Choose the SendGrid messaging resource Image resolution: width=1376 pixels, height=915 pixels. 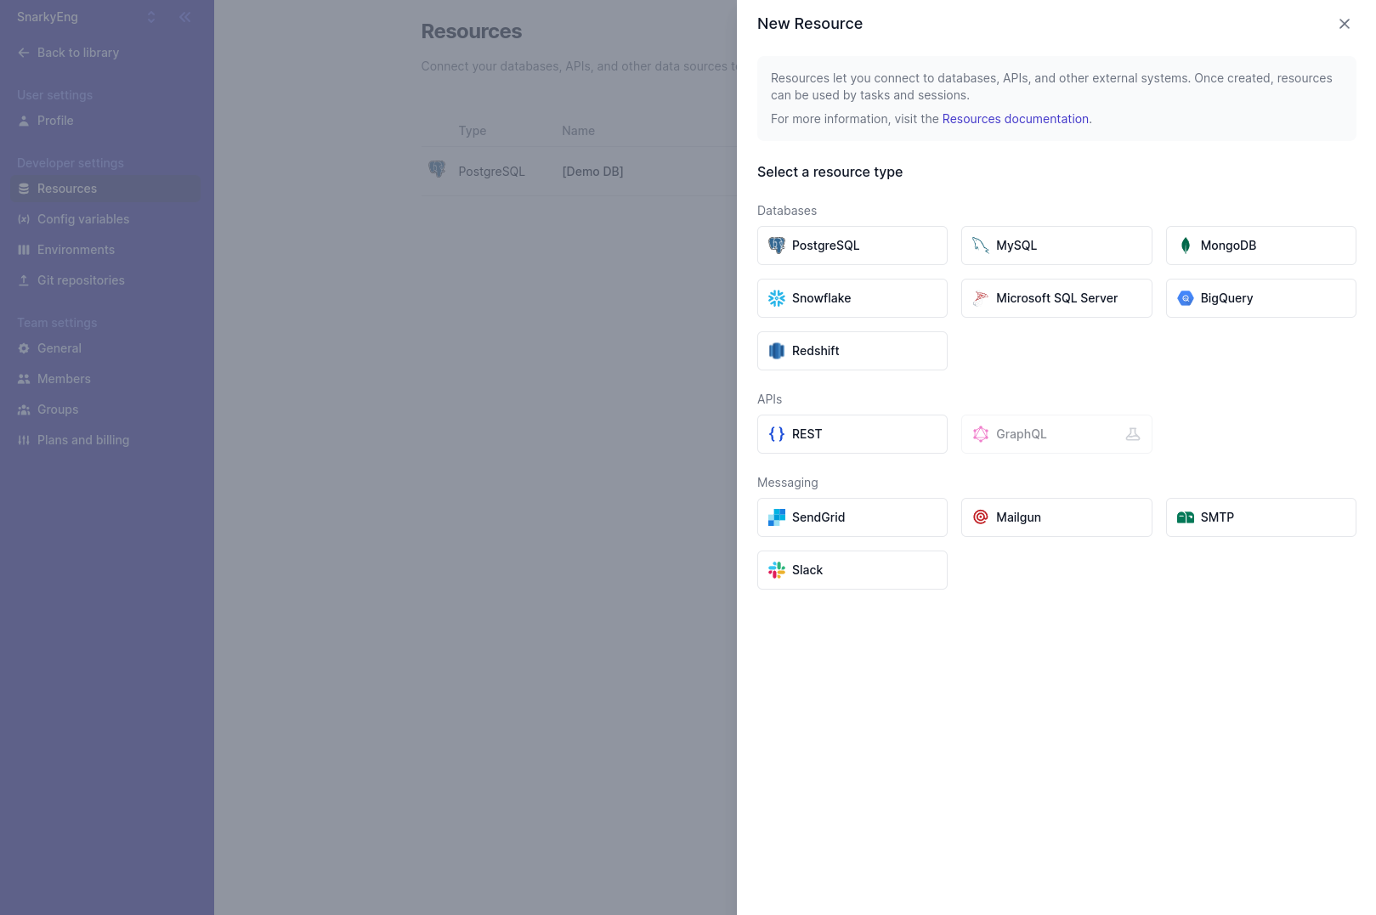[x=852, y=517]
